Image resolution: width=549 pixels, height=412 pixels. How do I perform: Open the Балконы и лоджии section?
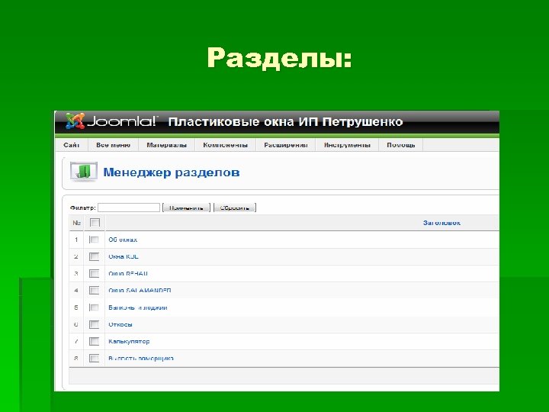point(137,307)
